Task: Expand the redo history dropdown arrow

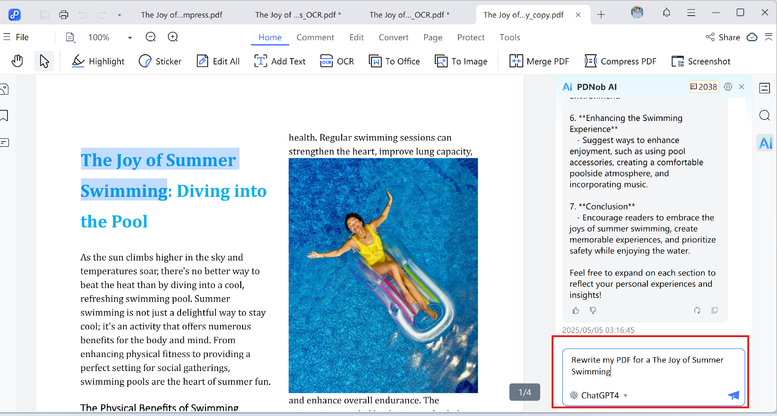Action: 119,15
